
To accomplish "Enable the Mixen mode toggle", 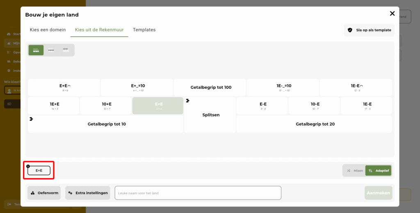I will tap(354, 170).
